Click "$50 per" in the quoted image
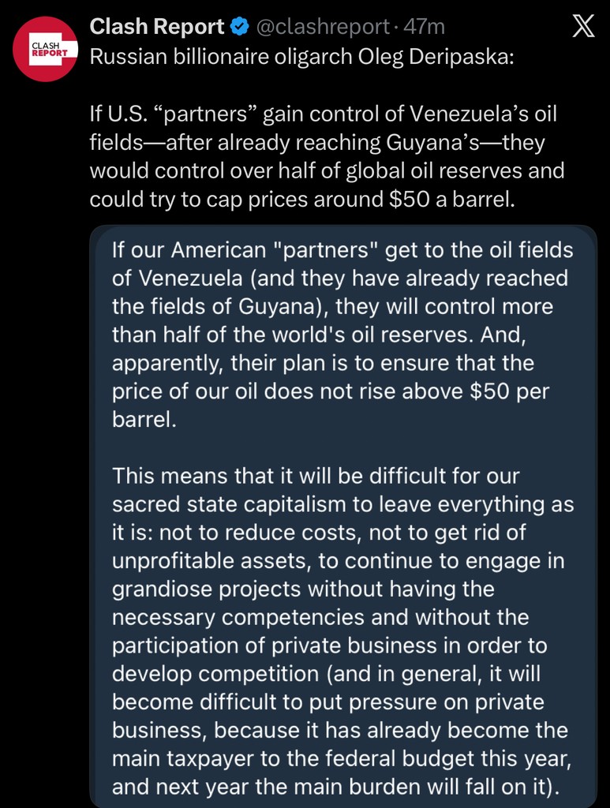Screen dimensions: 610x808 507,392
